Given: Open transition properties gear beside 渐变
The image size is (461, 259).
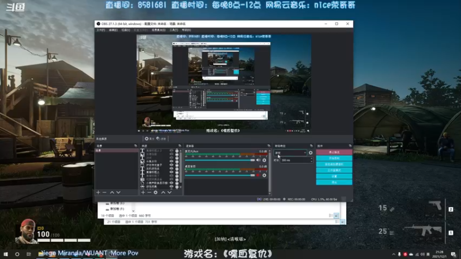Looking at the screenshot, I should 311,153.
